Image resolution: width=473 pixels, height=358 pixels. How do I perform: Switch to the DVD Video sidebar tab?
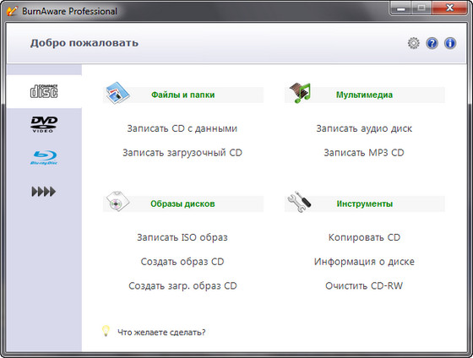point(44,124)
